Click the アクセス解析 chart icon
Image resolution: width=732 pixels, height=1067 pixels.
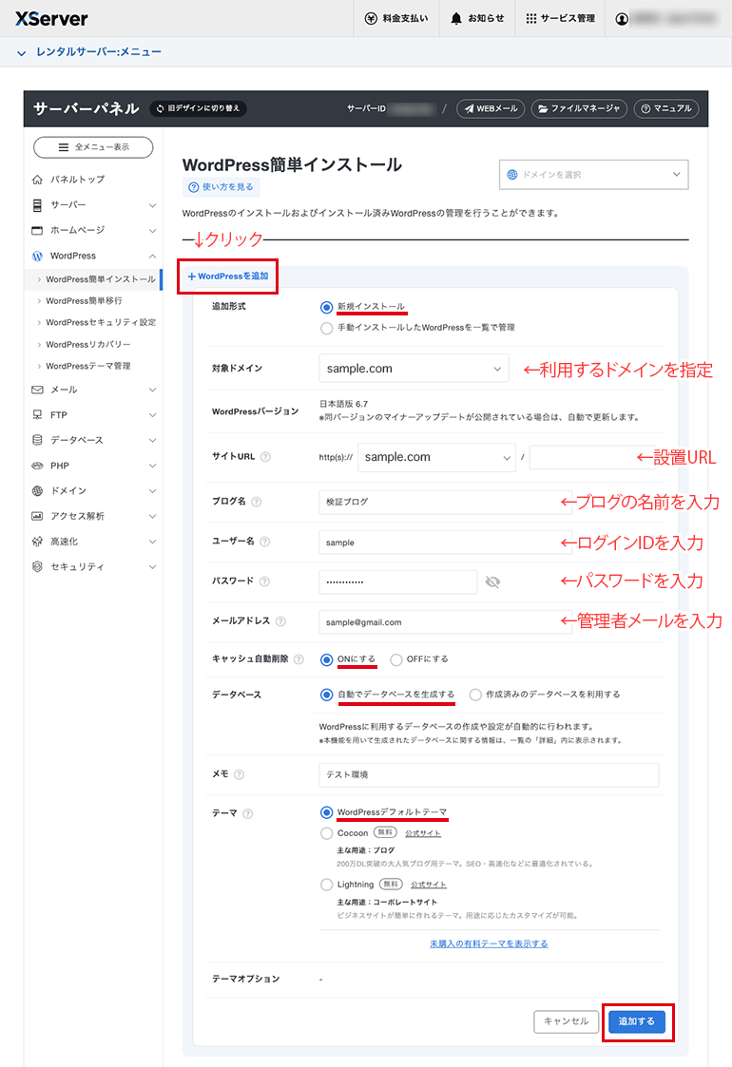click(37, 516)
